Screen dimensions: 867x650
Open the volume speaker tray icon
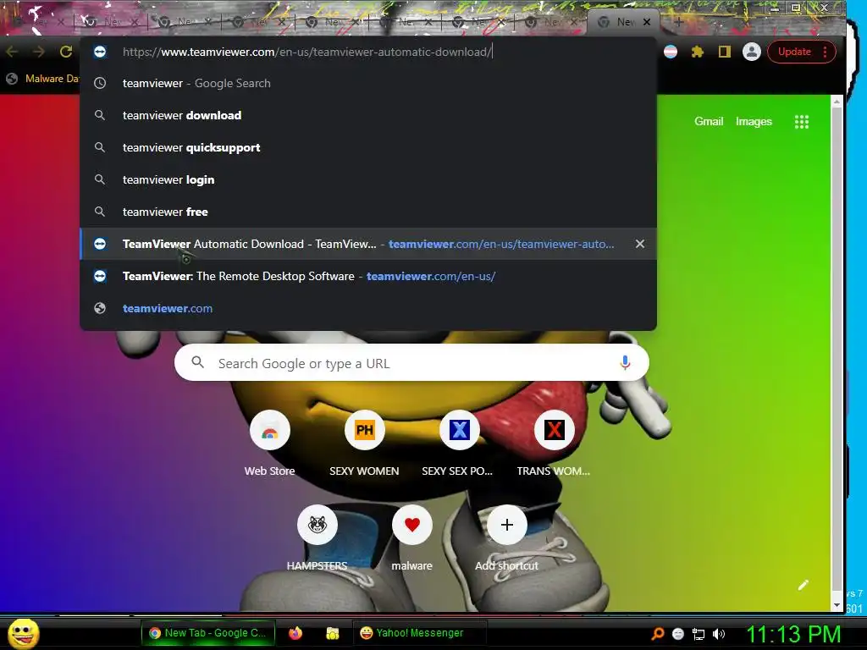tap(718, 634)
